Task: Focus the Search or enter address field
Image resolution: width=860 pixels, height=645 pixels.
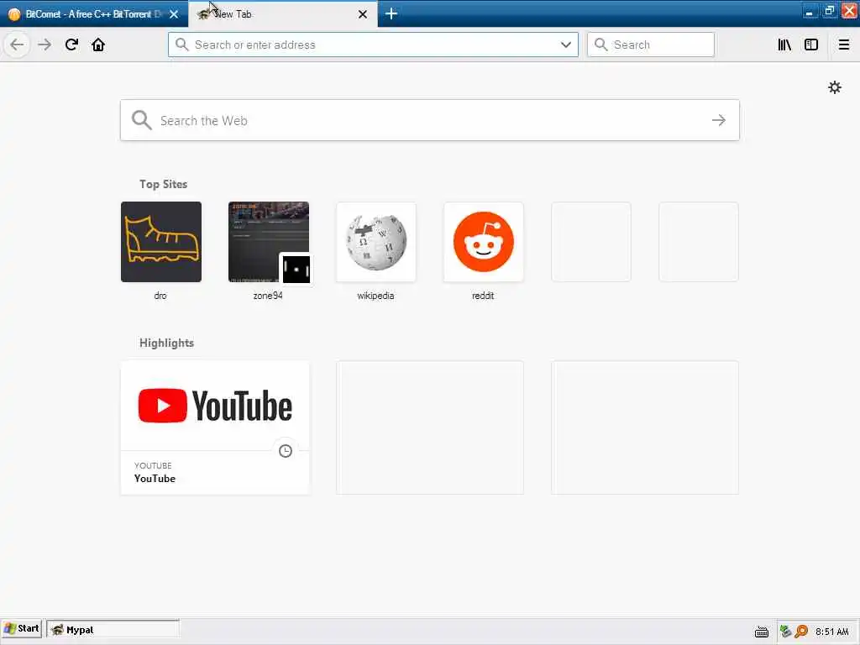Action: 373,45
